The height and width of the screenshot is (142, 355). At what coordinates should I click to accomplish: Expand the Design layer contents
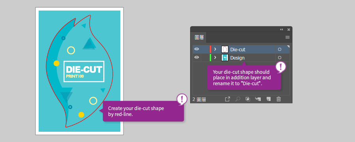click(x=215, y=58)
